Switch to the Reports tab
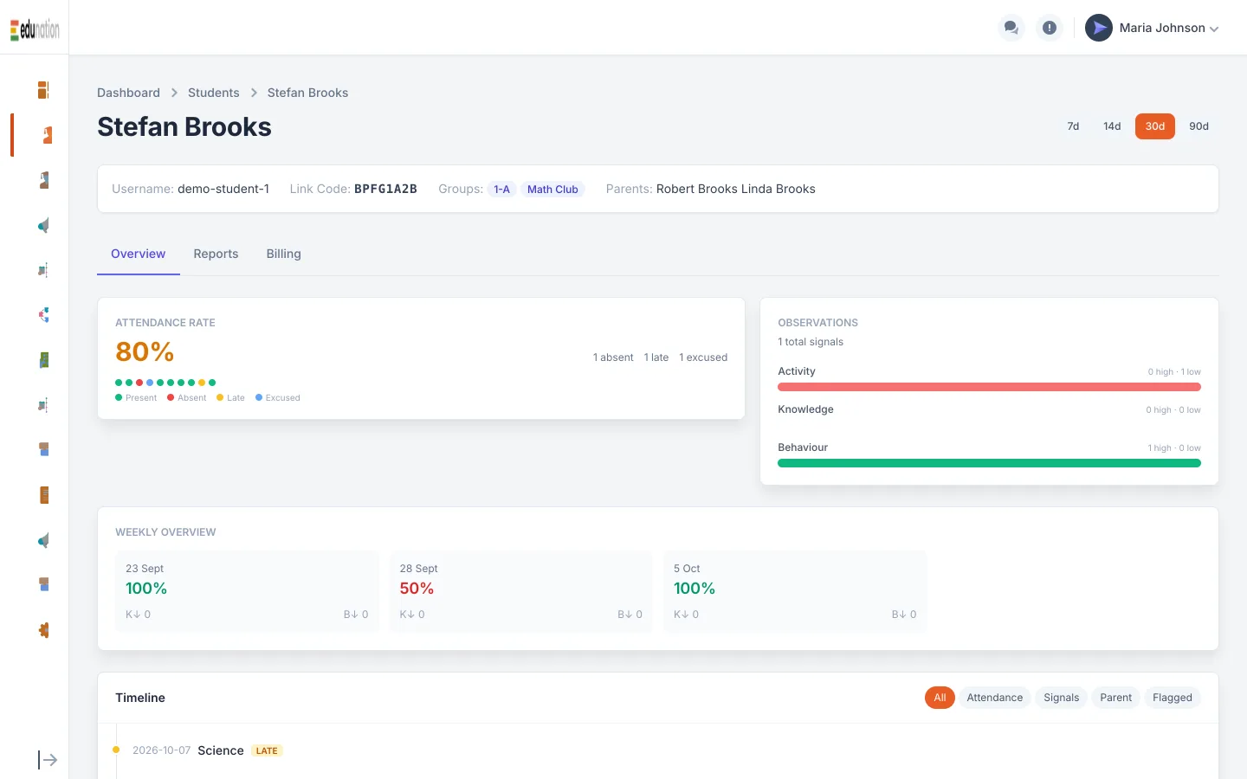The height and width of the screenshot is (779, 1247). point(216,254)
